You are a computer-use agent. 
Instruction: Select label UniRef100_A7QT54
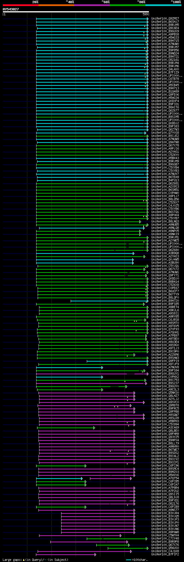point(165,478)
